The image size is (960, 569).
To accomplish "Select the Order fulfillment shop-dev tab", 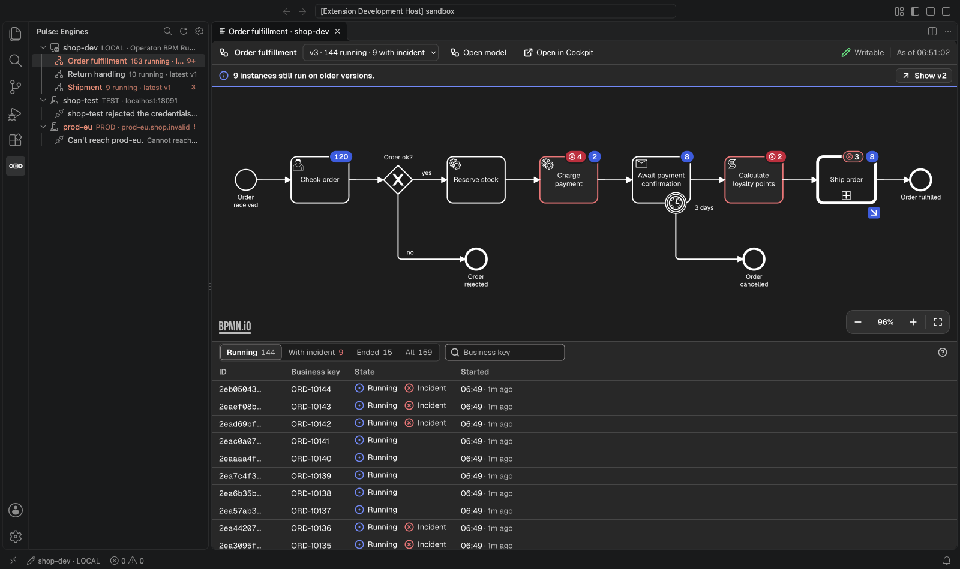I will (279, 31).
